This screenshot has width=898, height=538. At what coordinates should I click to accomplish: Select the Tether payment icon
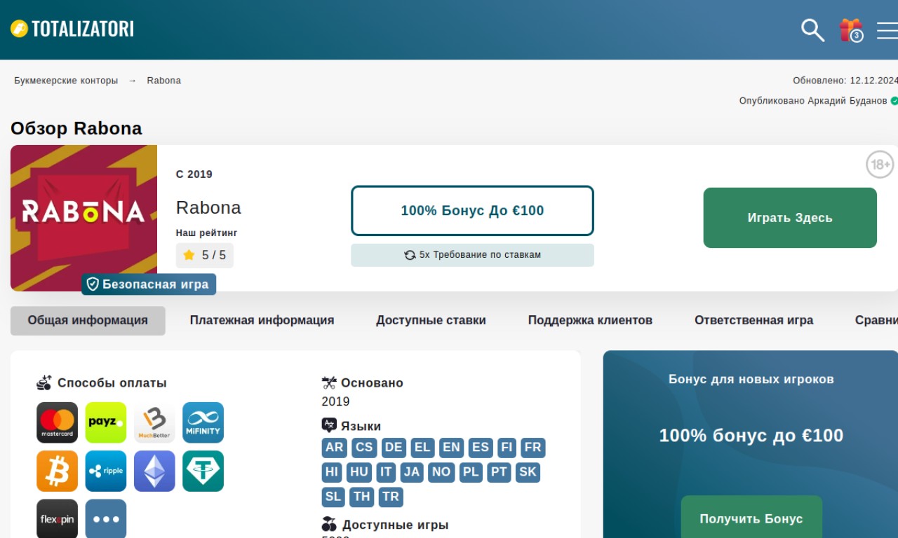click(203, 471)
